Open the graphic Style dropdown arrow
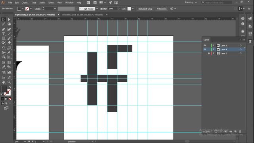The width and height of the screenshot is (254, 143). [x=133, y=9]
